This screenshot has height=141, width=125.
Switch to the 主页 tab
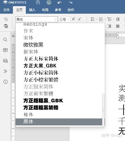pyautogui.click(x=19, y=10)
